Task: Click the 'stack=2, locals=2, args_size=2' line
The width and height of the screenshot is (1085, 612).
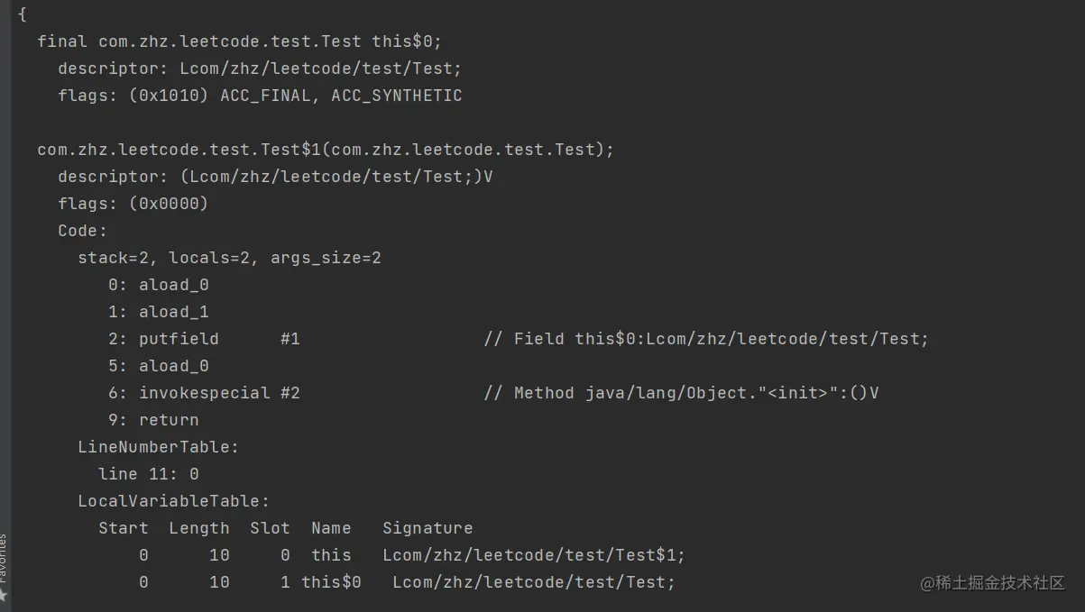Action: point(230,258)
